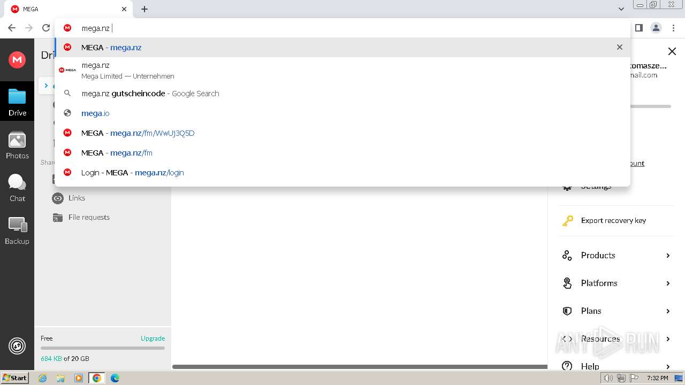
Task: Click inside the address bar text
Action: pos(96,28)
